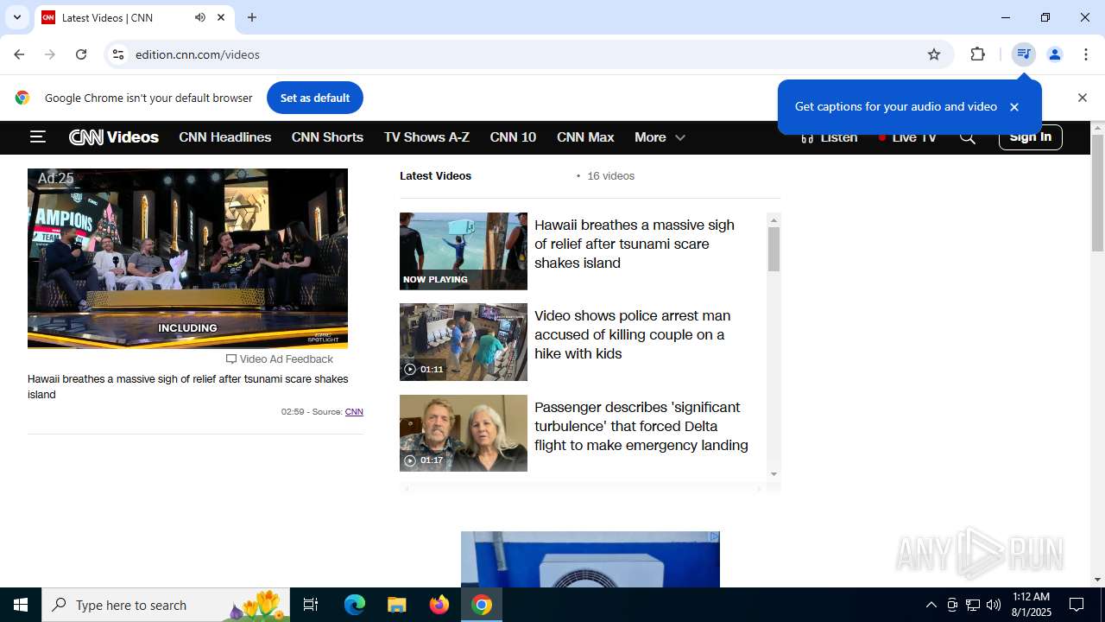The width and height of the screenshot is (1105, 622).
Task: Click Chrome icon on taskbar
Action: click(482, 605)
